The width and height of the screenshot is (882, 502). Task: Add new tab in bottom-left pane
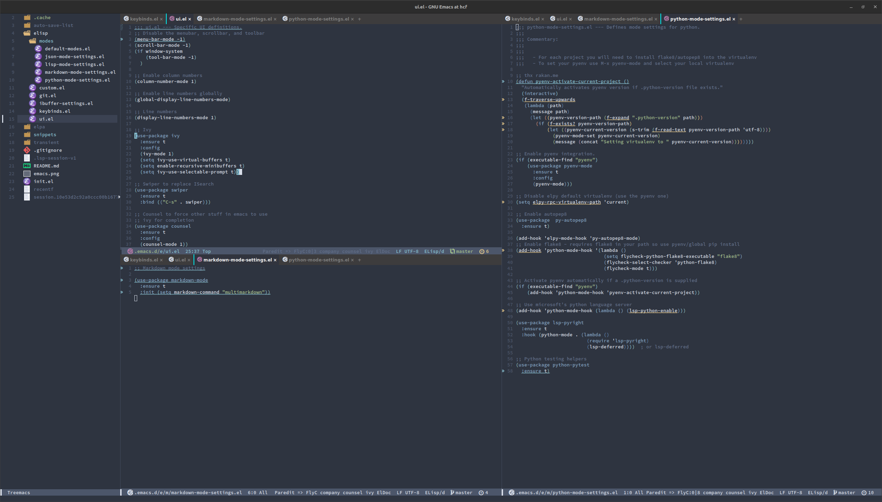[x=359, y=260]
